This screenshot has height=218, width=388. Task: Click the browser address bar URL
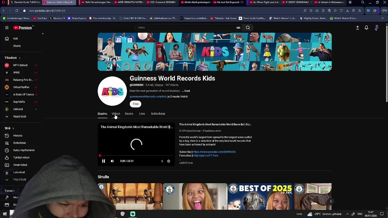click(x=47, y=11)
